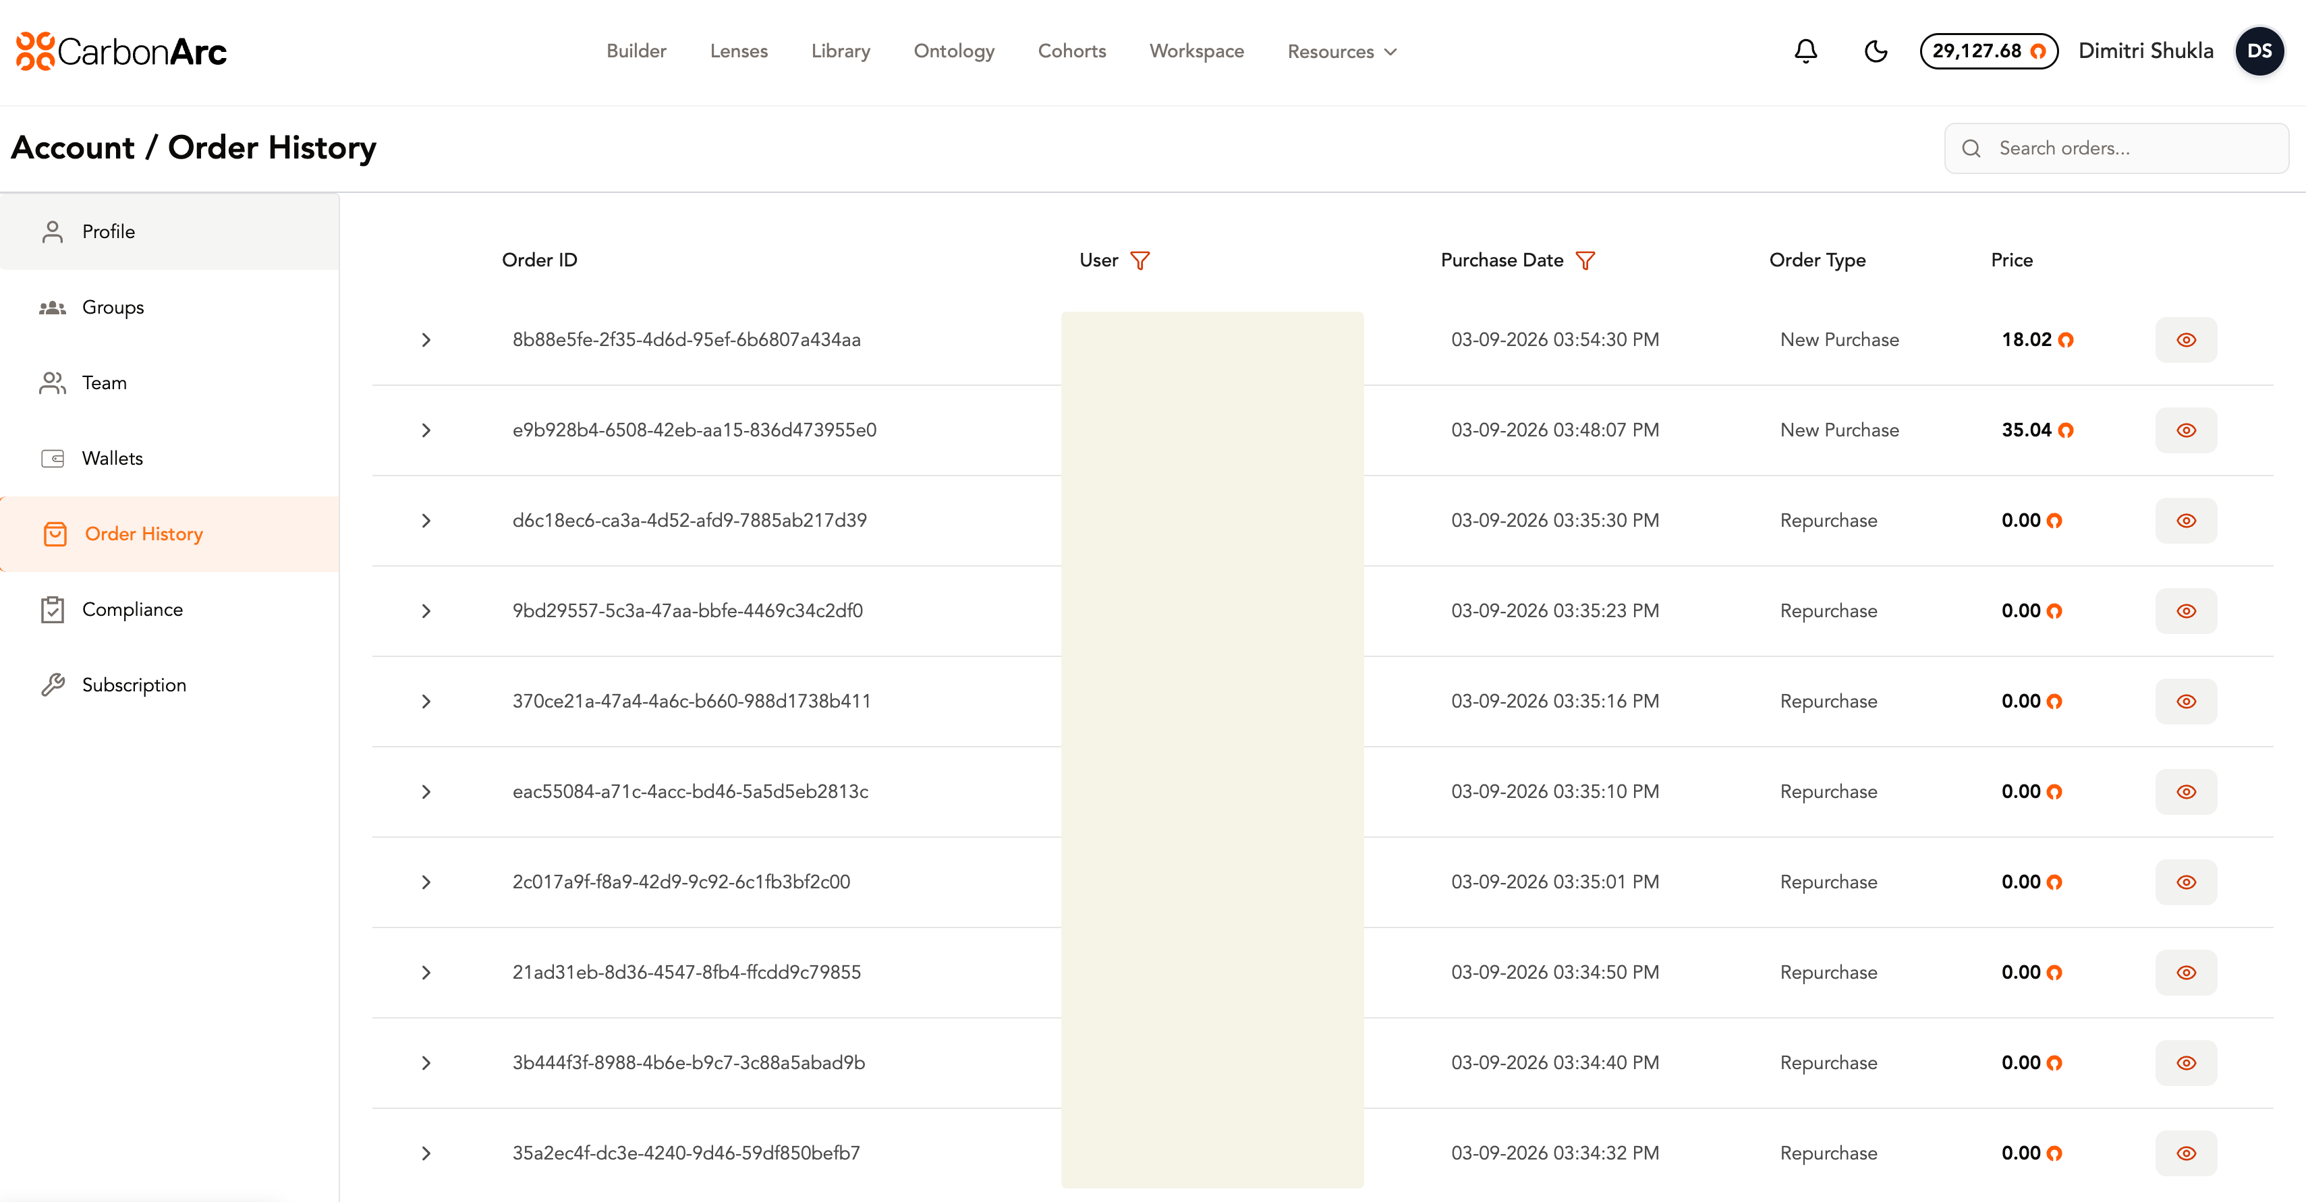The width and height of the screenshot is (2306, 1202).
Task: Open Dimitri Shukla's DS avatar
Action: tap(2259, 51)
